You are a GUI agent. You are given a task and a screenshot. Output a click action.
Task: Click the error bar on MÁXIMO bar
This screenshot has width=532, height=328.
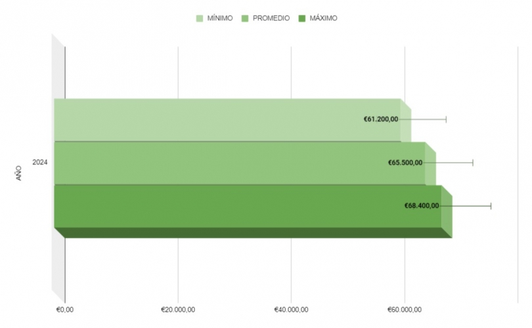[x=473, y=206]
